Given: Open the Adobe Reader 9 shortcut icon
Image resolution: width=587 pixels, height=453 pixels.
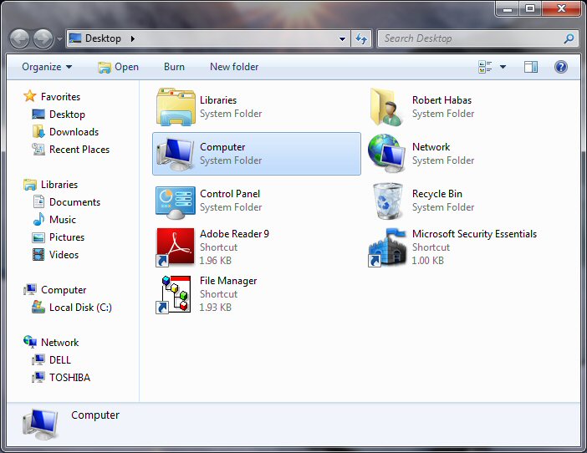Looking at the screenshot, I should point(175,247).
